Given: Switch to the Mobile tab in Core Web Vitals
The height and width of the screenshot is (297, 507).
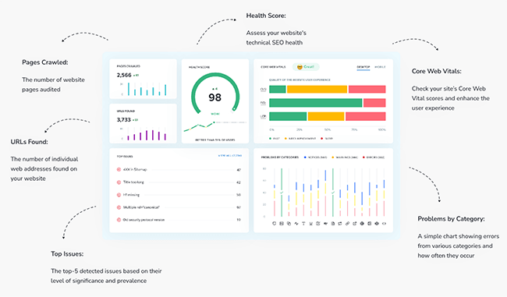Looking at the screenshot, I should (380, 67).
